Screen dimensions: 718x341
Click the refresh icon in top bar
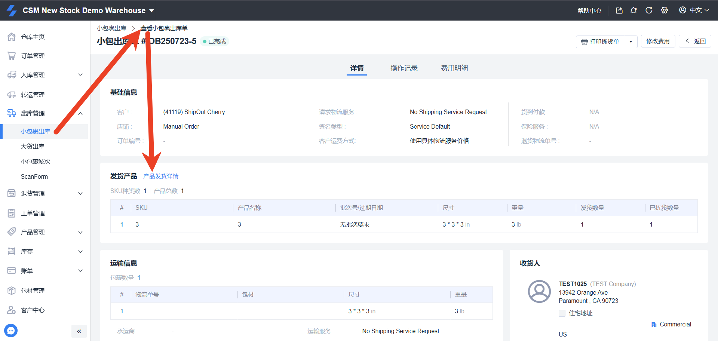pyautogui.click(x=649, y=10)
